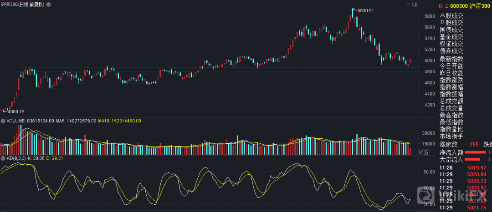Image resolution: width=492 pixels, height=212 pixels.
Task: Click the 5930.91 peak price label
Action: (366, 10)
